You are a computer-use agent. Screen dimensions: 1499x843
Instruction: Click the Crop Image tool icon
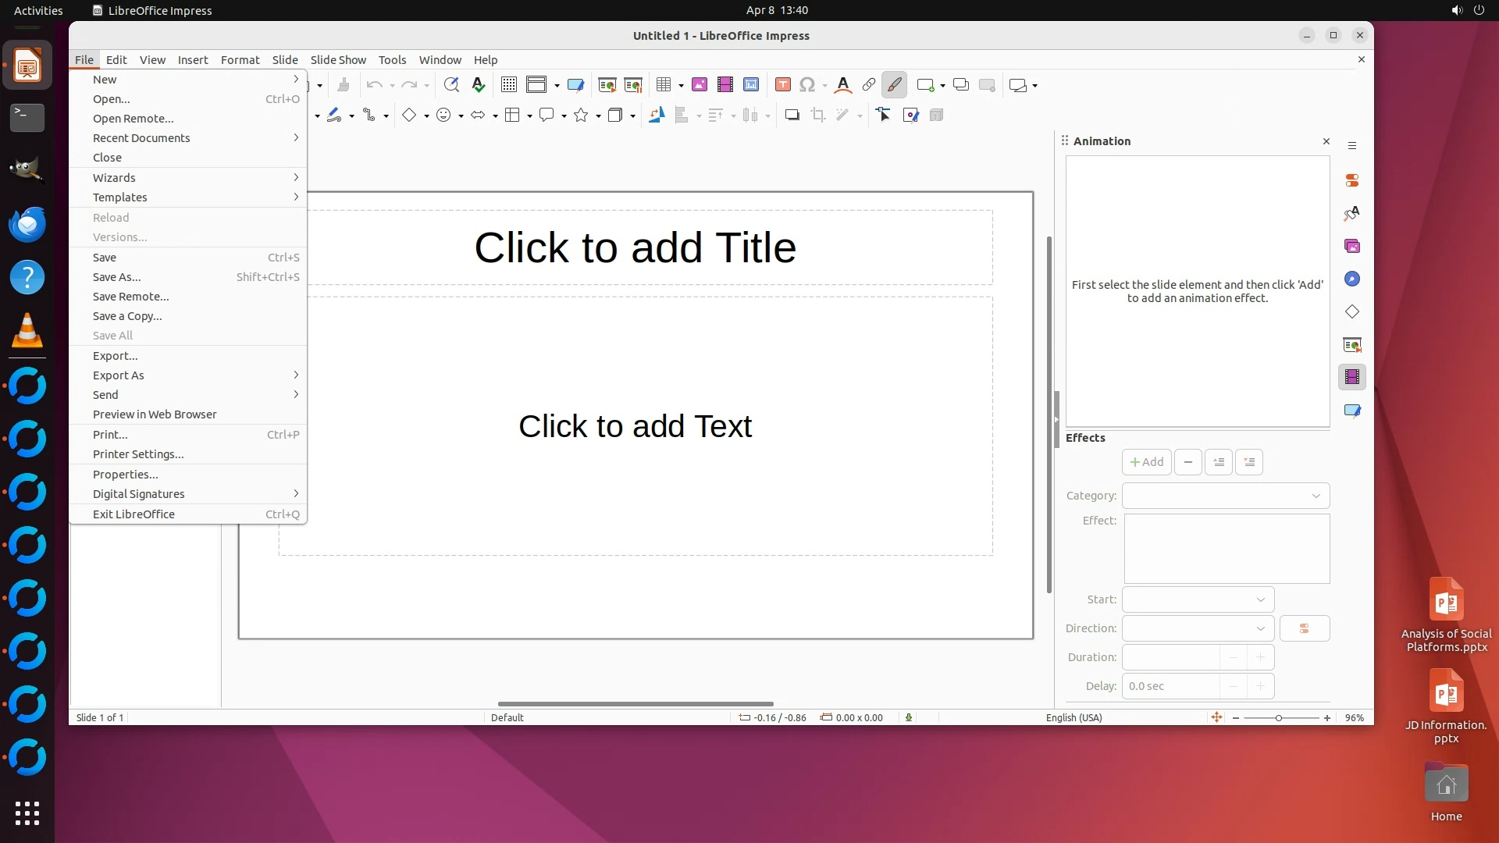tap(817, 116)
